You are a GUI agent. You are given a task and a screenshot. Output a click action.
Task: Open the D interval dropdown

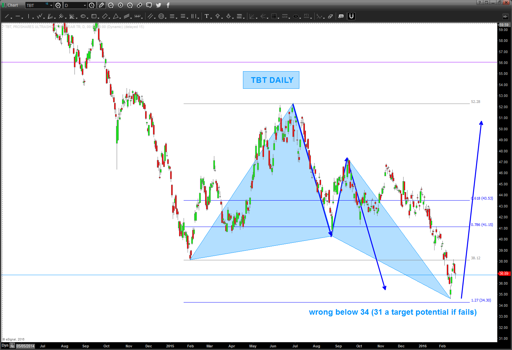(85, 5)
